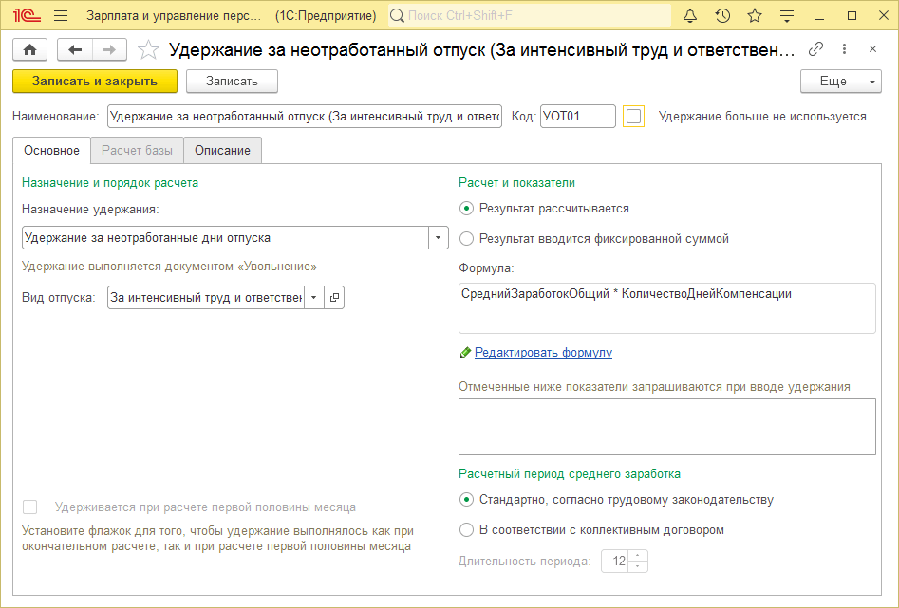Close the 1C application window
Viewport: 899px width, 608px height.
(884, 15)
